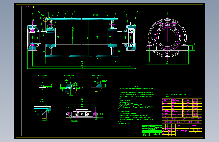Click the right bearing housing in section view

coord(131,38)
